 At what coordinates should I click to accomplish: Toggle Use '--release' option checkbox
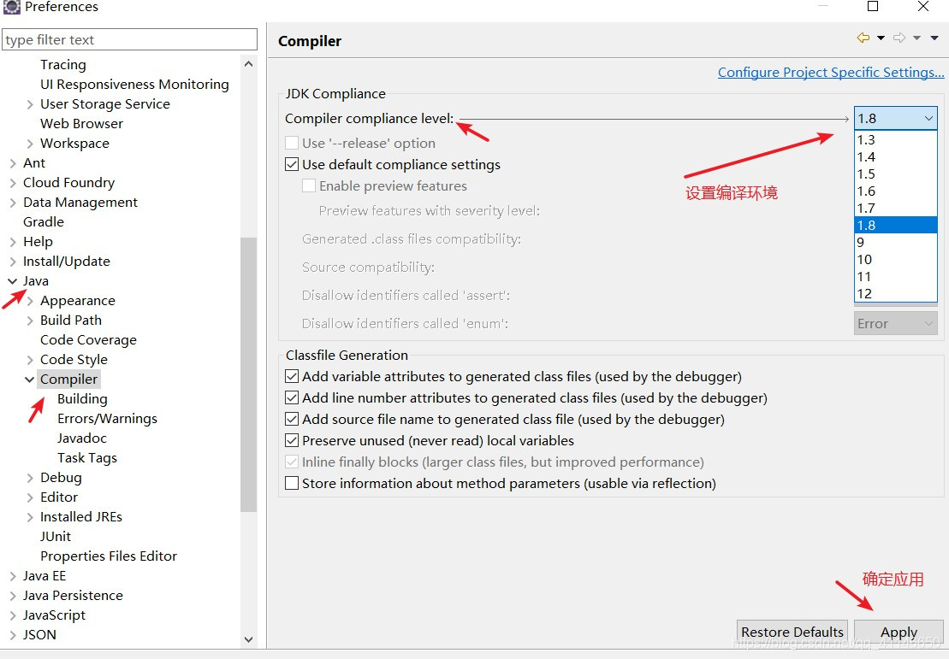(x=292, y=144)
